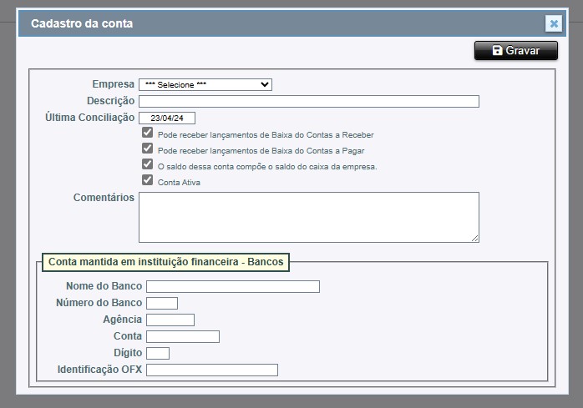
Task: Focus the Agência input box
Action: (x=170, y=320)
